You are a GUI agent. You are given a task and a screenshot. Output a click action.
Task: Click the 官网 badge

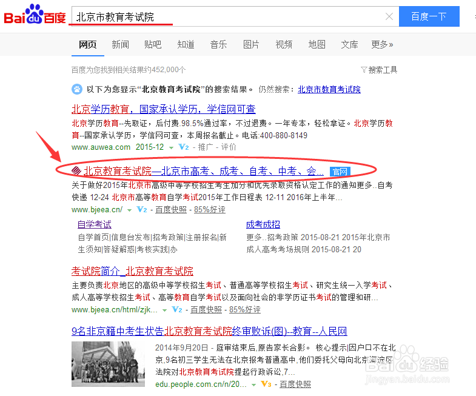(x=340, y=172)
